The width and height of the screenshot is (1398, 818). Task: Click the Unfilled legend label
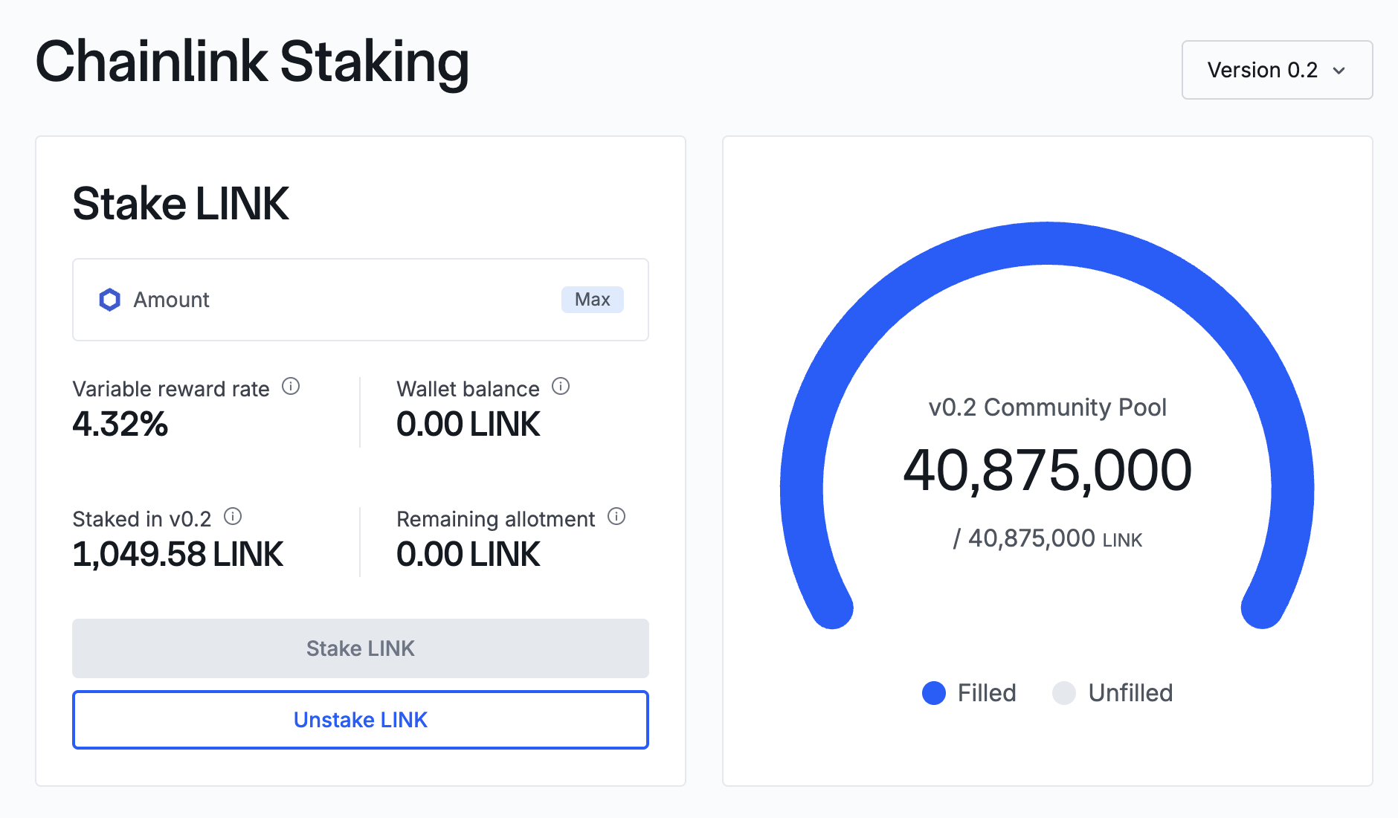pos(1130,693)
